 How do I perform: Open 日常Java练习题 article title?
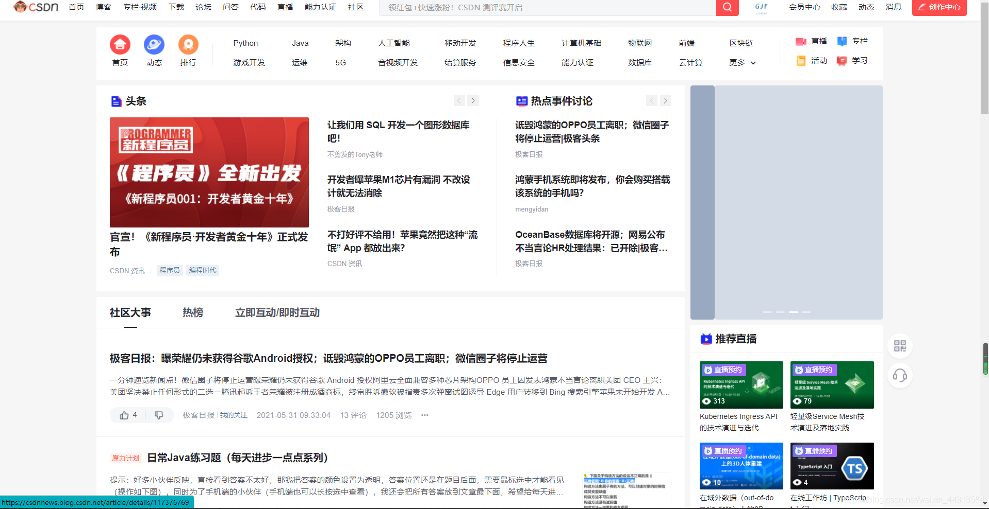238,458
